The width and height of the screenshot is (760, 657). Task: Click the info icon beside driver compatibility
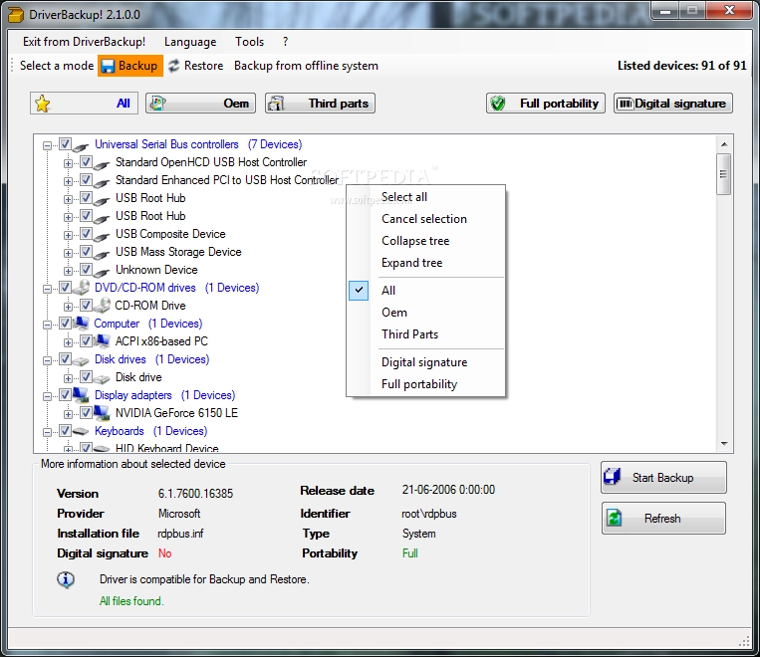[x=66, y=579]
